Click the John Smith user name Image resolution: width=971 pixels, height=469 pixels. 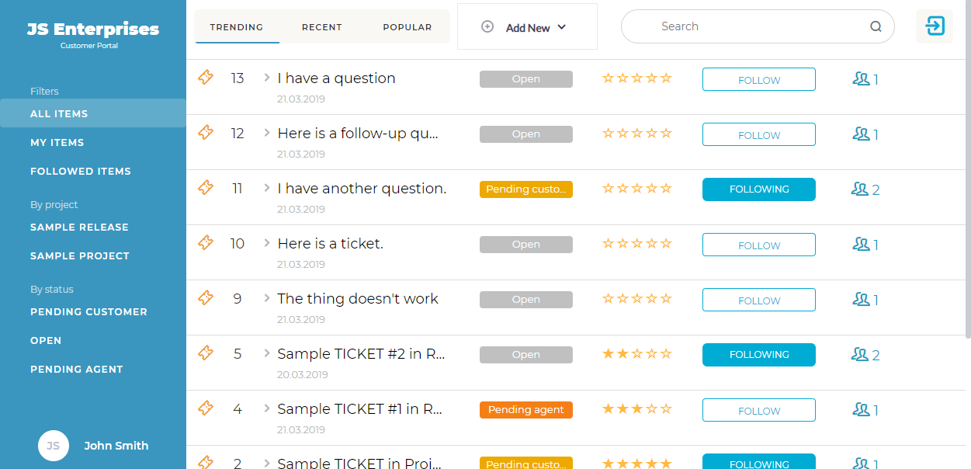click(116, 446)
